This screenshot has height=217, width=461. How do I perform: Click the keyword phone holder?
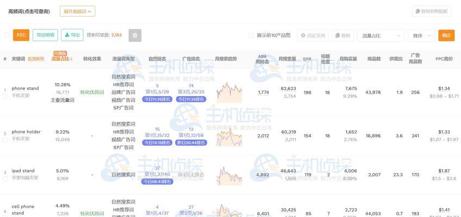coord(26,132)
